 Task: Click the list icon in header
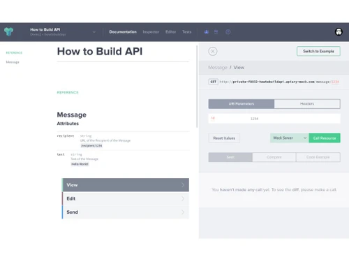tap(216, 32)
